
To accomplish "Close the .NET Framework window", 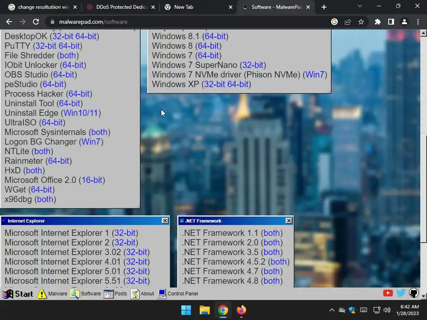I will [x=289, y=221].
